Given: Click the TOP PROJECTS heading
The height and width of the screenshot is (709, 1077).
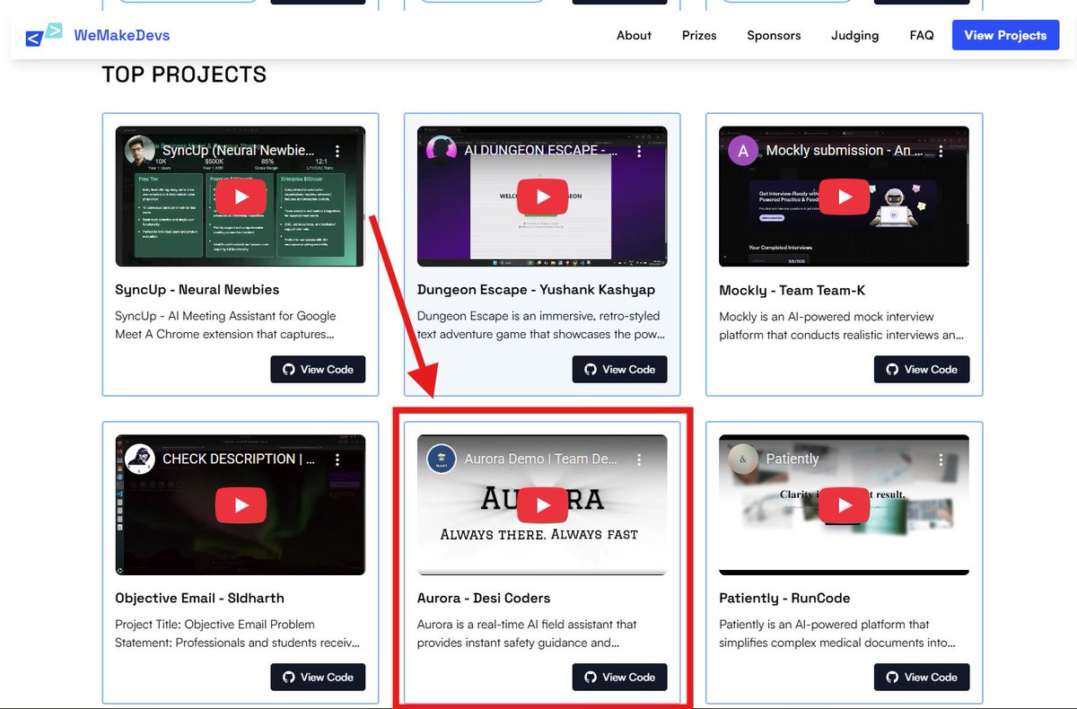Looking at the screenshot, I should tap(184, 74).
